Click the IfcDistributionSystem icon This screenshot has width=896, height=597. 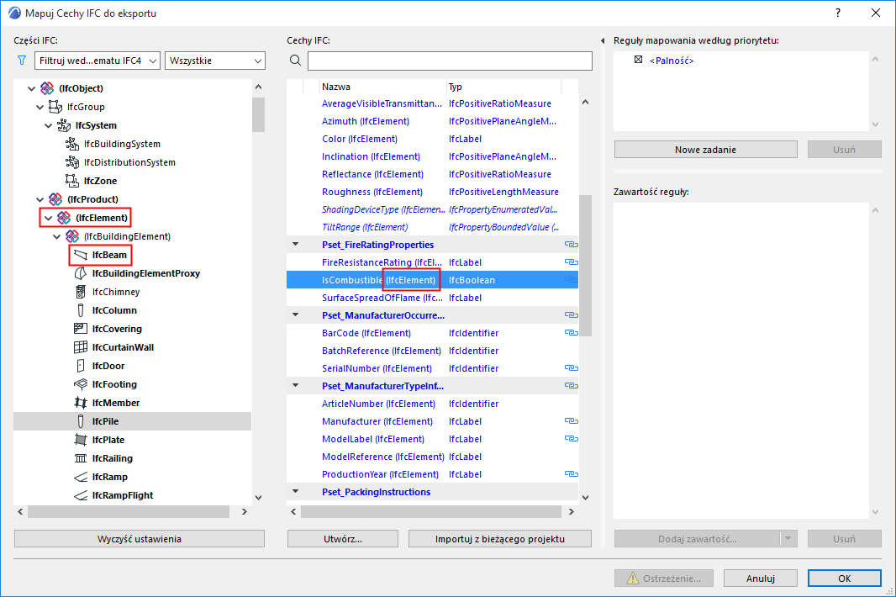point(72,161)
